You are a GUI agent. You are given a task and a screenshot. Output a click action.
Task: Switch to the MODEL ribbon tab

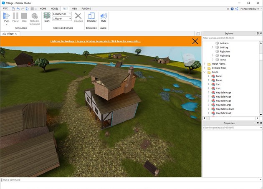(55, 8)
